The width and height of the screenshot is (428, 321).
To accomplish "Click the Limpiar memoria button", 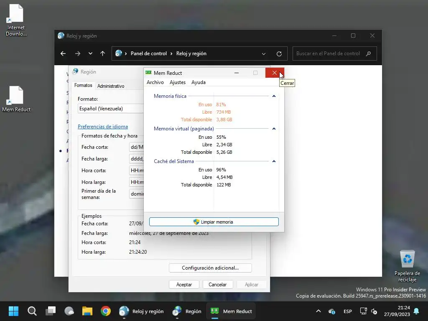I will (214, 222).
